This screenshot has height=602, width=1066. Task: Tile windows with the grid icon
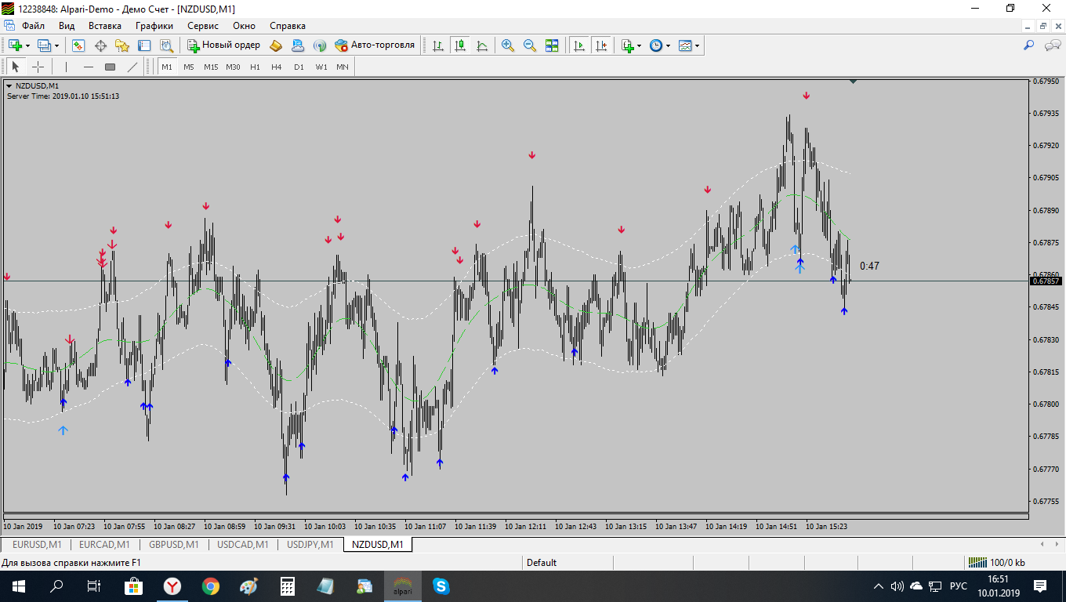pyautogui.click(x=552, y=45)
